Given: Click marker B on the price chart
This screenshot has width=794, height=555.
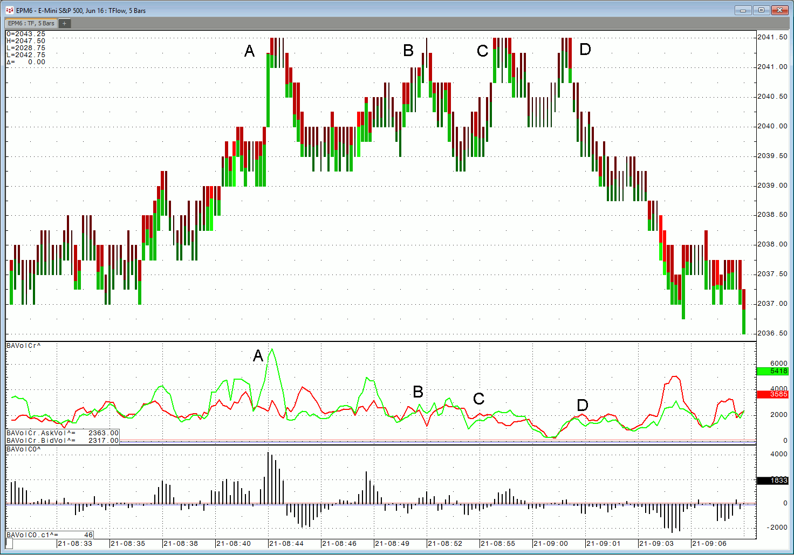Looking at the screenshot, I should [408, 51].
